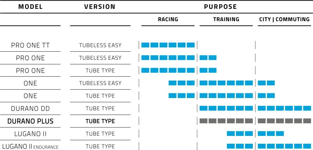Image resolution: width=313 pixels, height=150 pixels.
Task: Click the city commuting bar for LUGANO II ENDURANCE
Action: click(x=284, y=146)
